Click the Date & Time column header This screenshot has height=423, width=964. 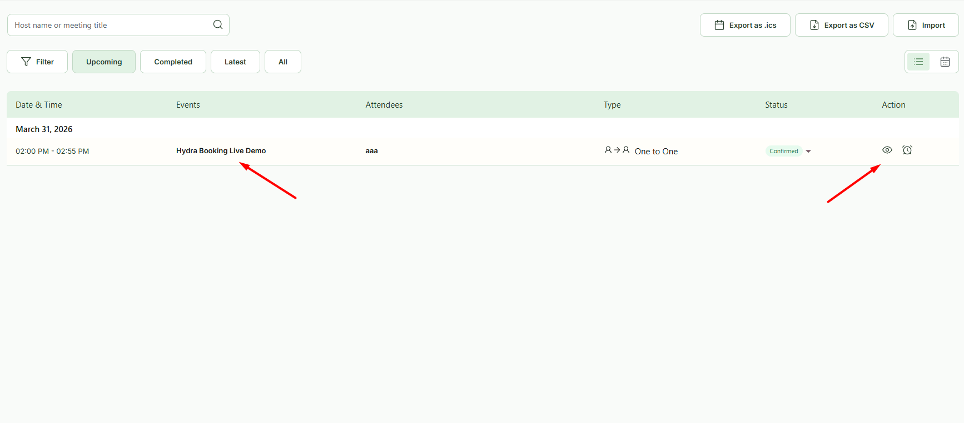pos(39,104)
